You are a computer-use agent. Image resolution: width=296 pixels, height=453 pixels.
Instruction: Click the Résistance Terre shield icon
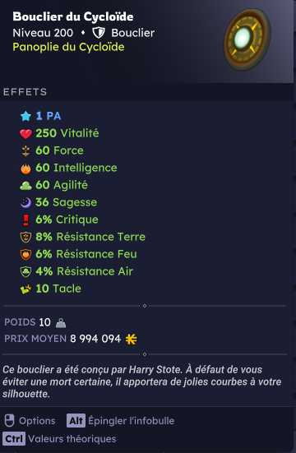(x=25, y=238)
